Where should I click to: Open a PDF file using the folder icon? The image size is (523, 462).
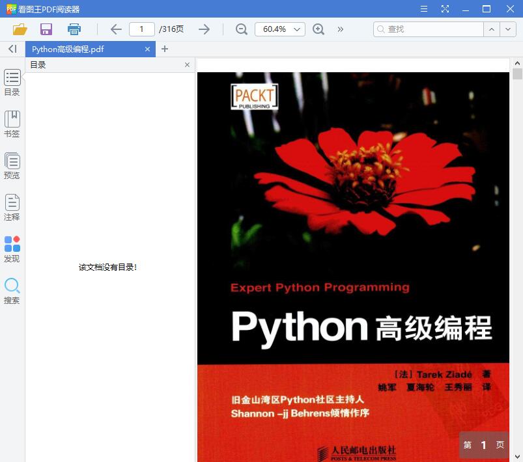19,29
